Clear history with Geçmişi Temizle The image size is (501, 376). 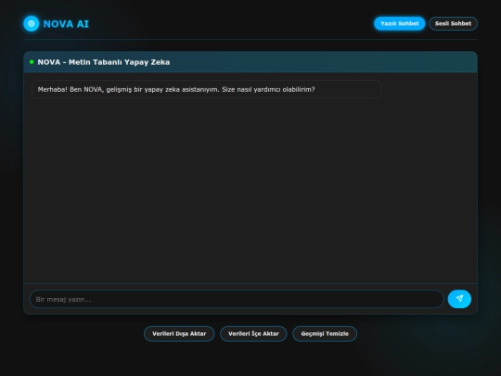[325, 334]
